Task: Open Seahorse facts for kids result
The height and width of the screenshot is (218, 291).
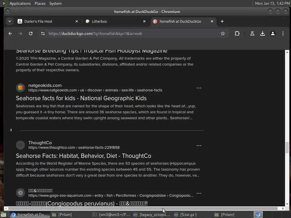Action: (x=81, y=98)
